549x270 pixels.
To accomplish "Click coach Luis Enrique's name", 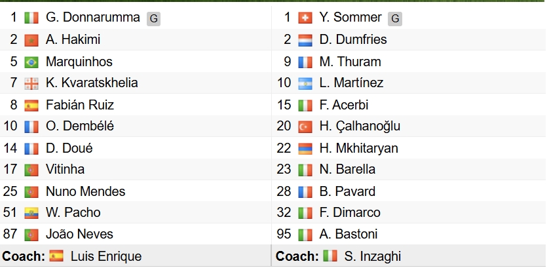I will point(105,256).
